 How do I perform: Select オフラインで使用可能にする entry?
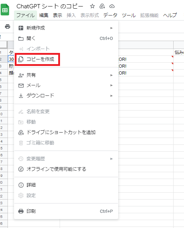click(66, 169)
